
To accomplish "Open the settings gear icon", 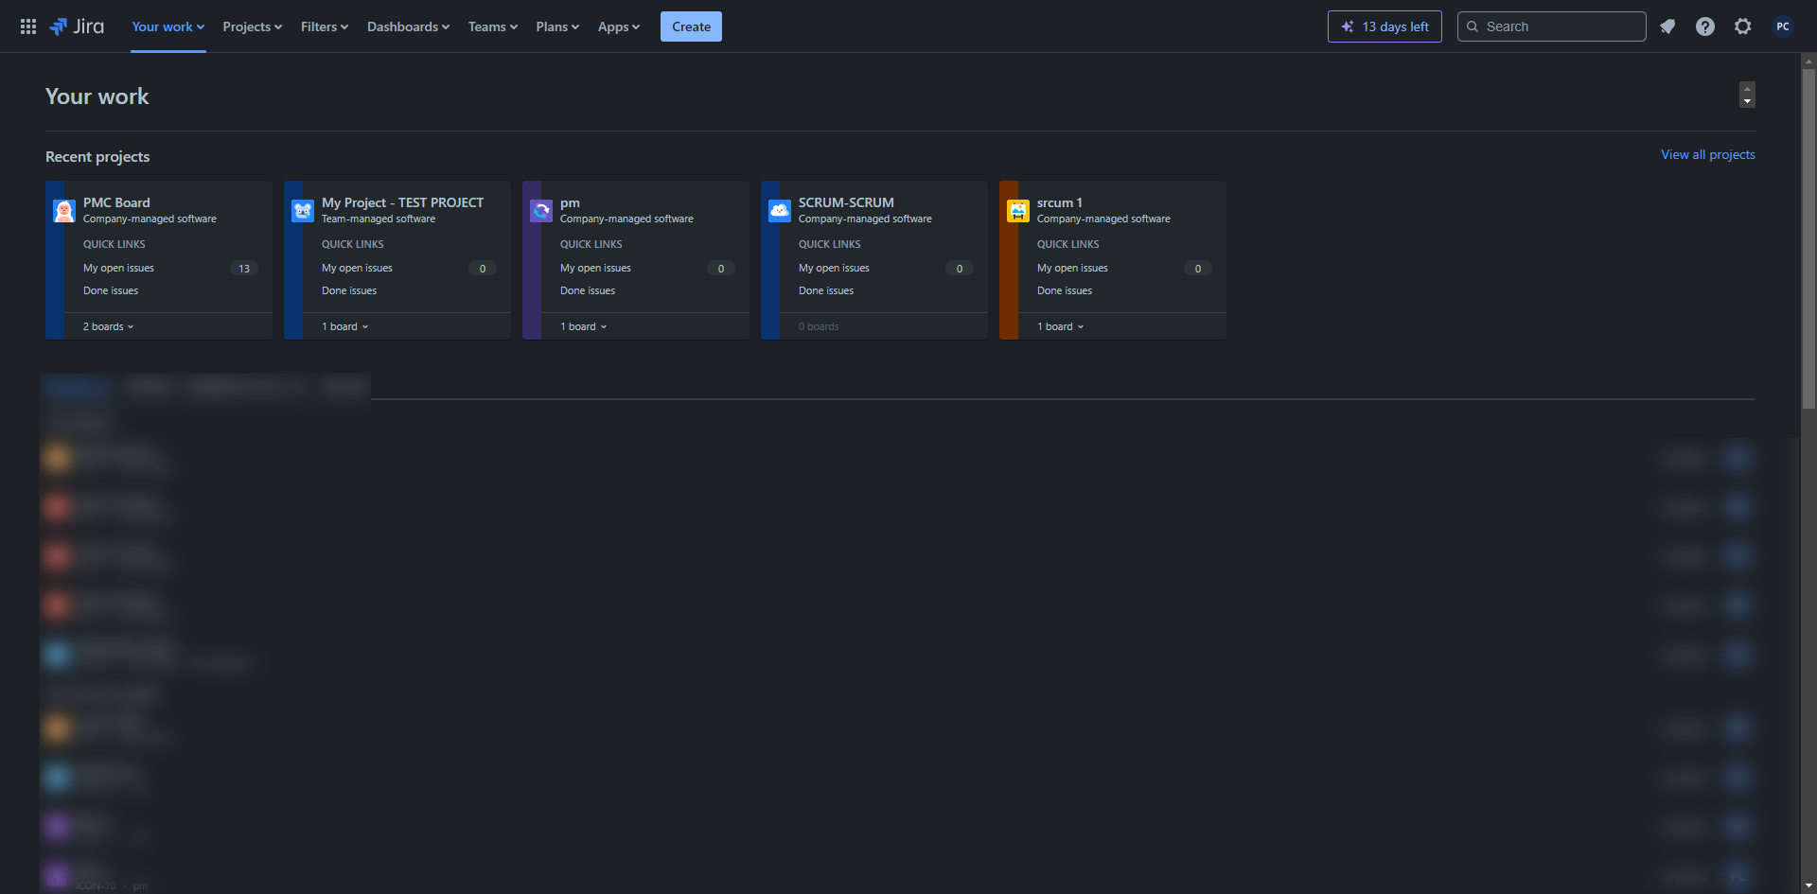I will click(x=1743, y=26).
